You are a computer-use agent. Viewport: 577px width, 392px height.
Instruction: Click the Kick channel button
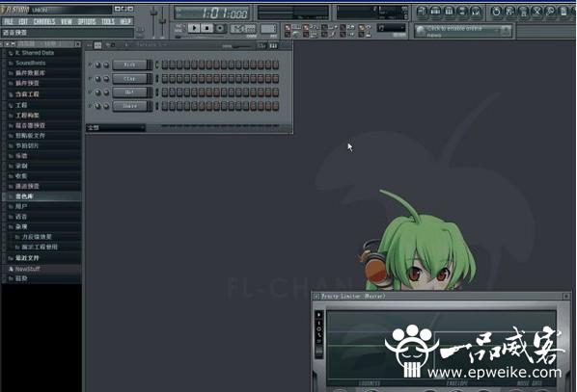(x=130, y=65)
